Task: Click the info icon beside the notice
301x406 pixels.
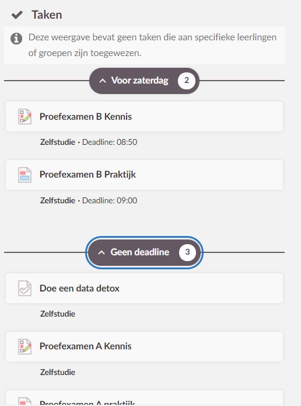Action: pos(16,39)
